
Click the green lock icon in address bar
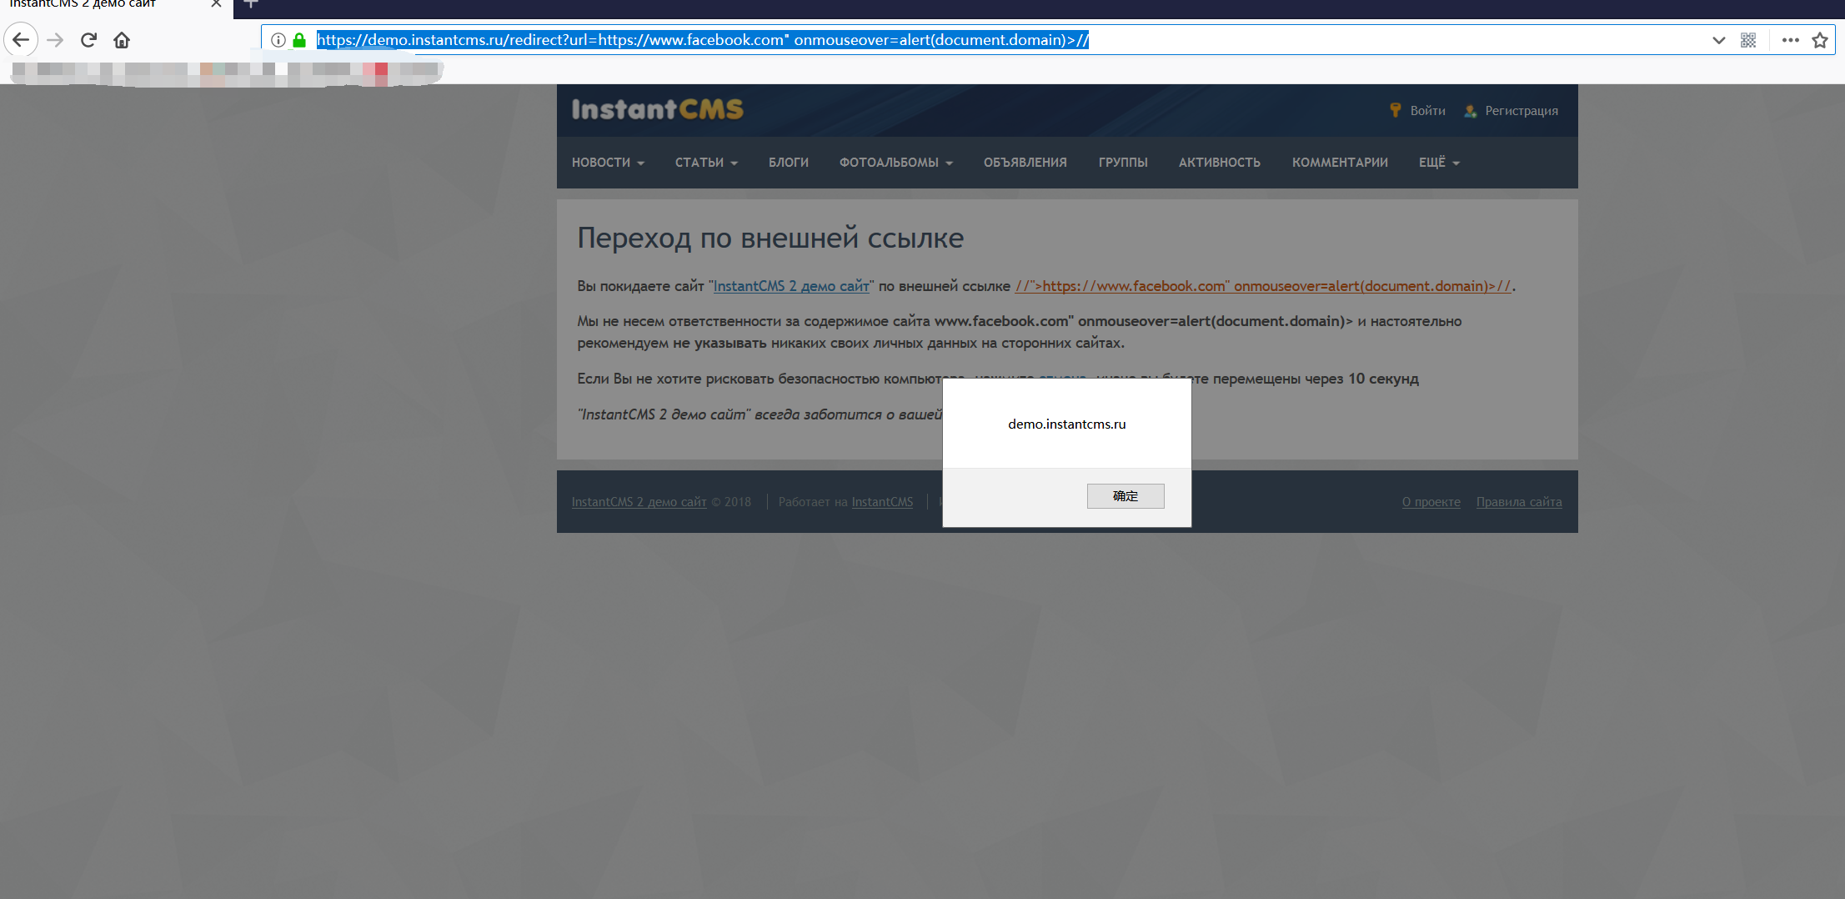pos(299,39)
